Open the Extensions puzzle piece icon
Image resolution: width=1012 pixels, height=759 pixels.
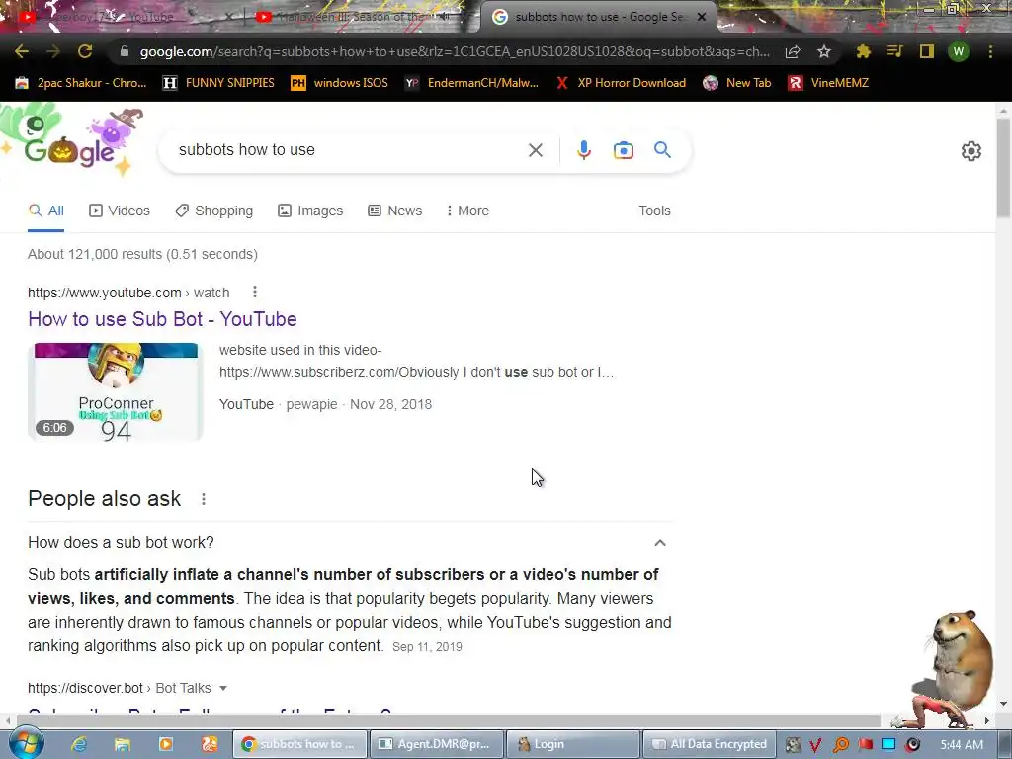pyautogui.click(x=863, y=51)
